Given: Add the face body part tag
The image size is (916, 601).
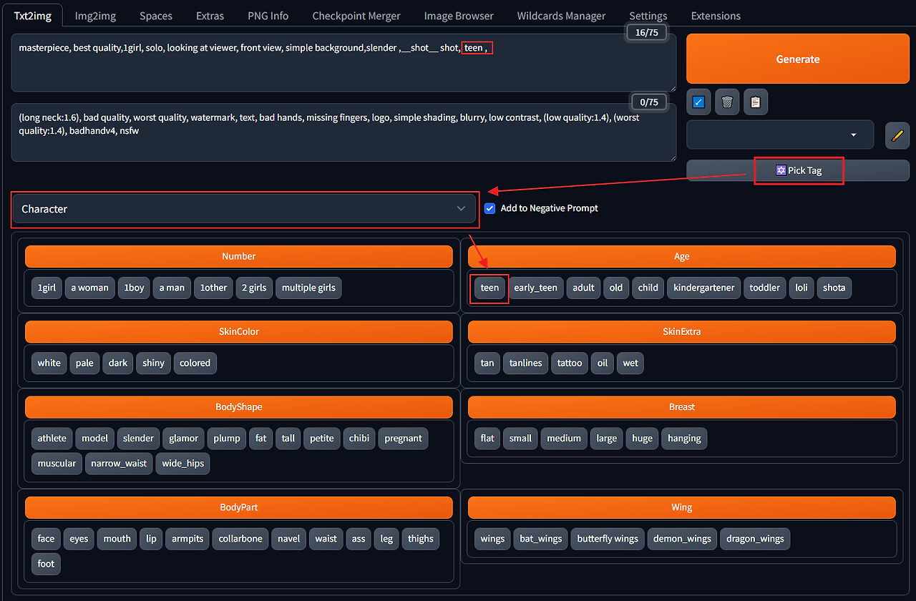Looking at the screenshot, I should 47,539.
